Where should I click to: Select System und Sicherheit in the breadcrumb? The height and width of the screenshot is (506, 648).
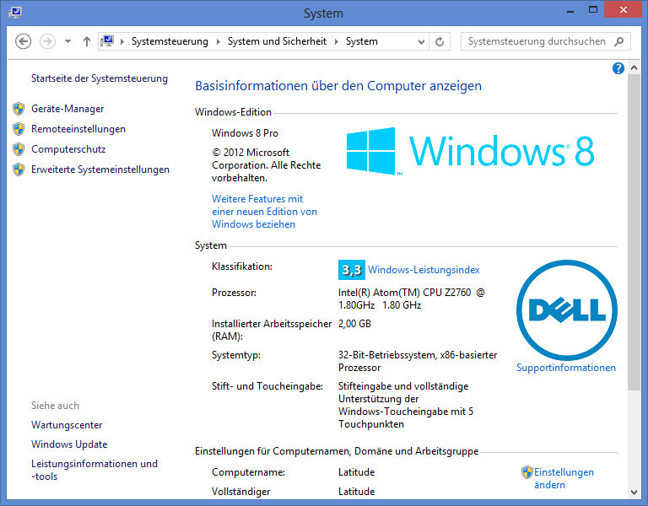point(277,41)
